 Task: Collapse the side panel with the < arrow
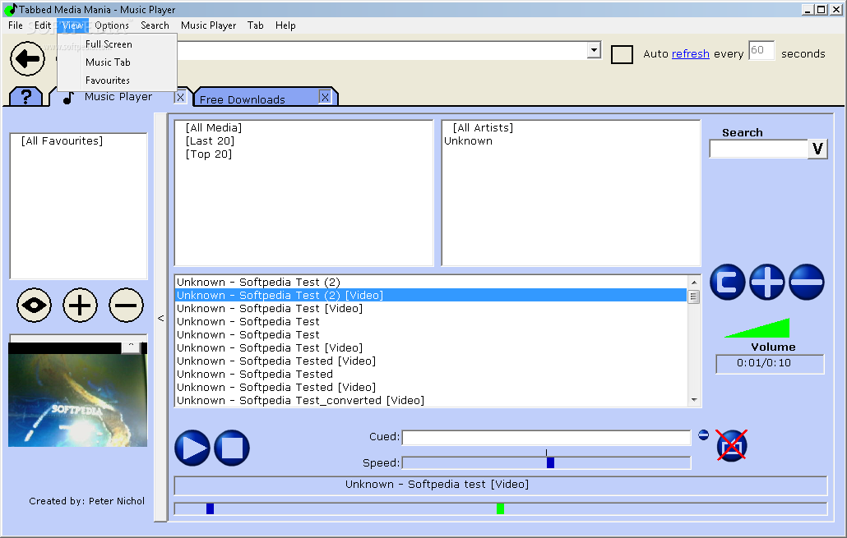point(160,318)
